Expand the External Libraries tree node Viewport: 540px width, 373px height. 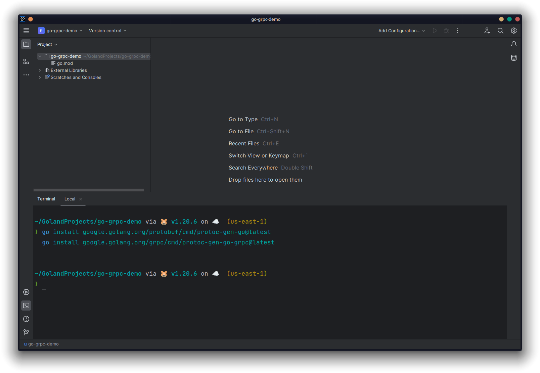pyautogui.click(x=40, y=70)
